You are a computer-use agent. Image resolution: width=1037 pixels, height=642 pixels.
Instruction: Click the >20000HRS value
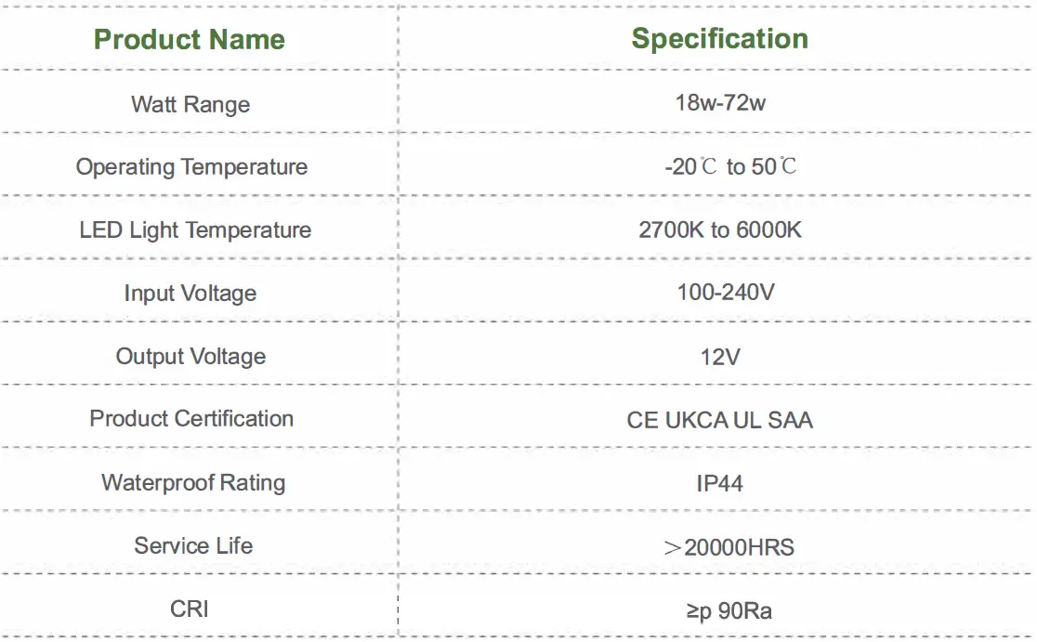729,547
